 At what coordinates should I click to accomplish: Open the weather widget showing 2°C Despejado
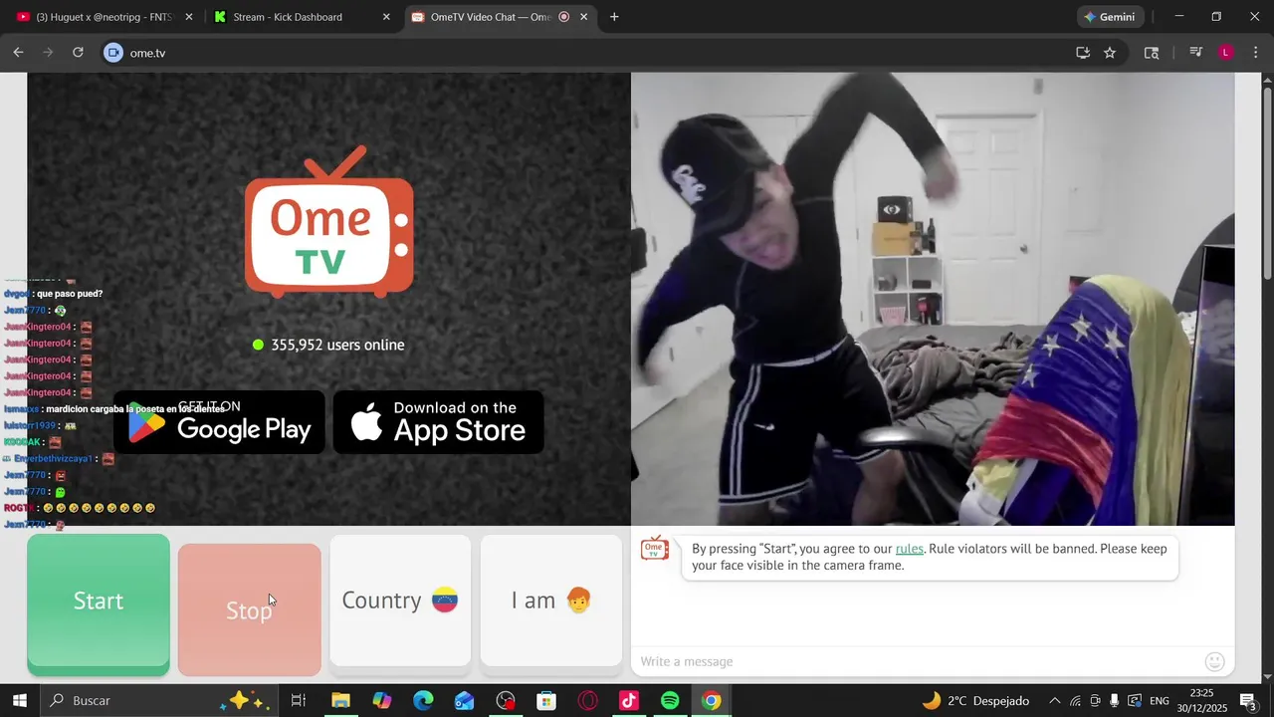[x=975, y=700]
